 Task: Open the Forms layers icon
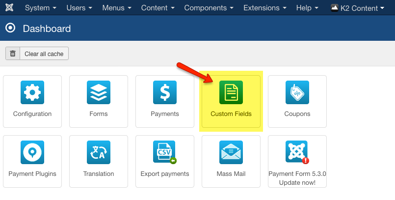point(99,92)
